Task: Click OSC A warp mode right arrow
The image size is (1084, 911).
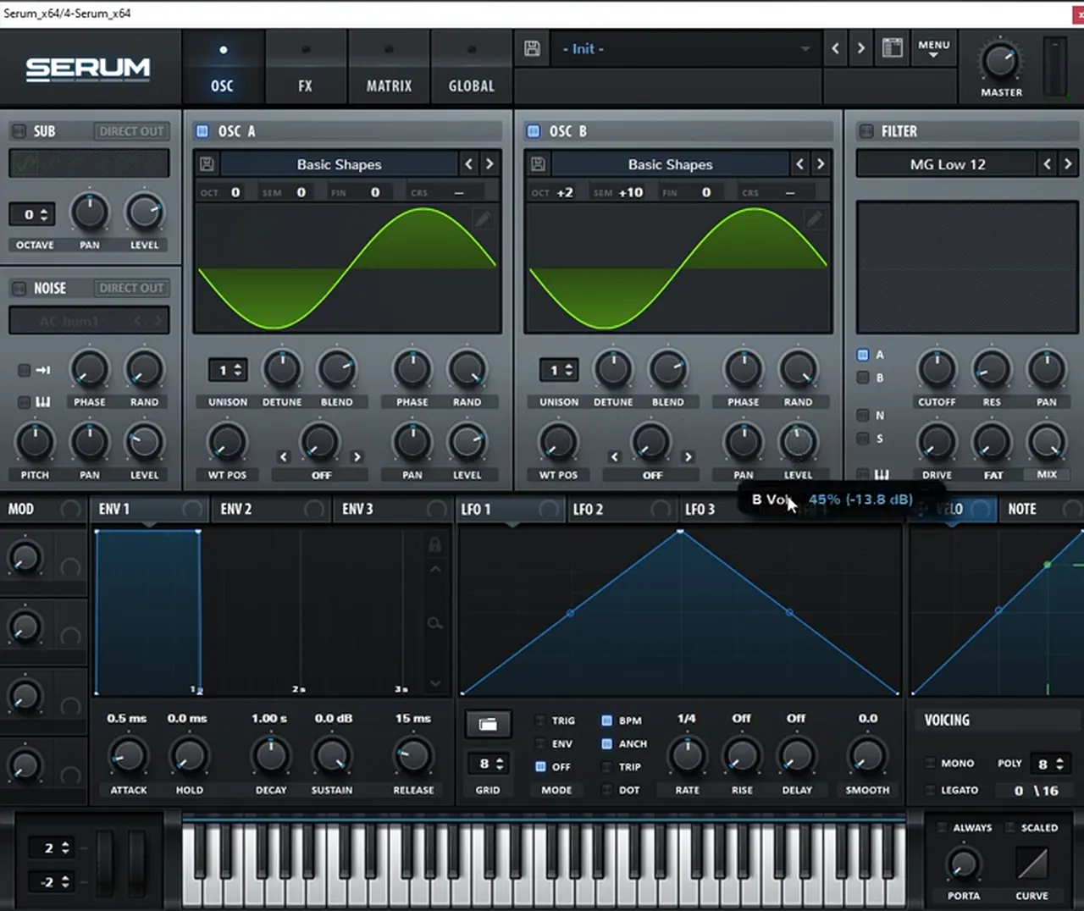Action: (x=357, y=457)
